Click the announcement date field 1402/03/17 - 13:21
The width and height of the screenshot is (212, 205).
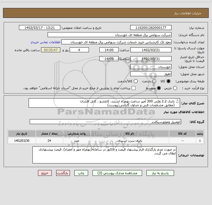39,28
